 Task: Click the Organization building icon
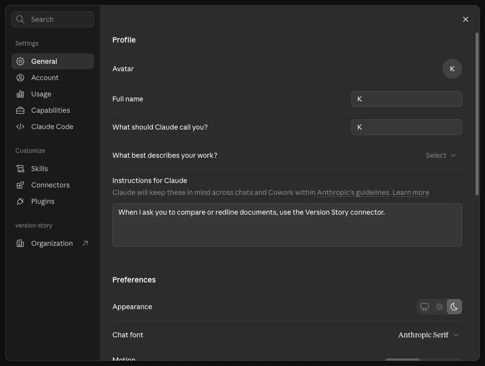20,243
